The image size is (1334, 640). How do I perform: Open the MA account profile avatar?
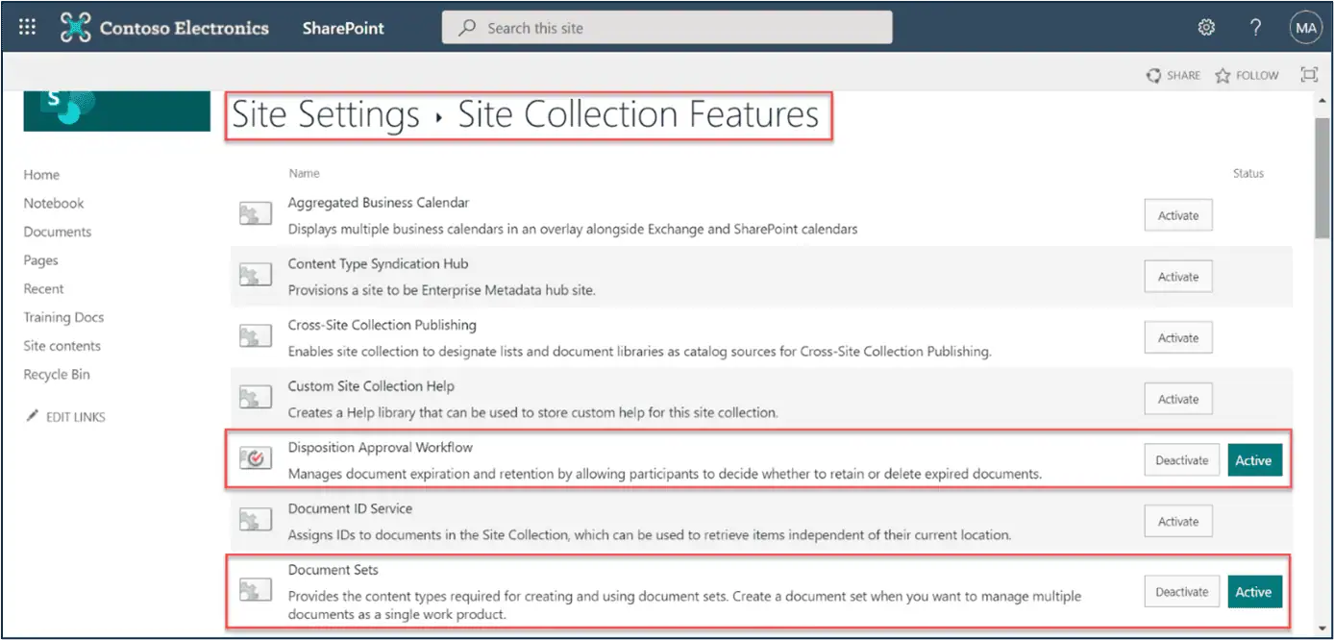coord(1305,28)
